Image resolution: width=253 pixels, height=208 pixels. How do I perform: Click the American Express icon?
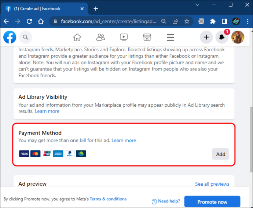pos(58,154)
